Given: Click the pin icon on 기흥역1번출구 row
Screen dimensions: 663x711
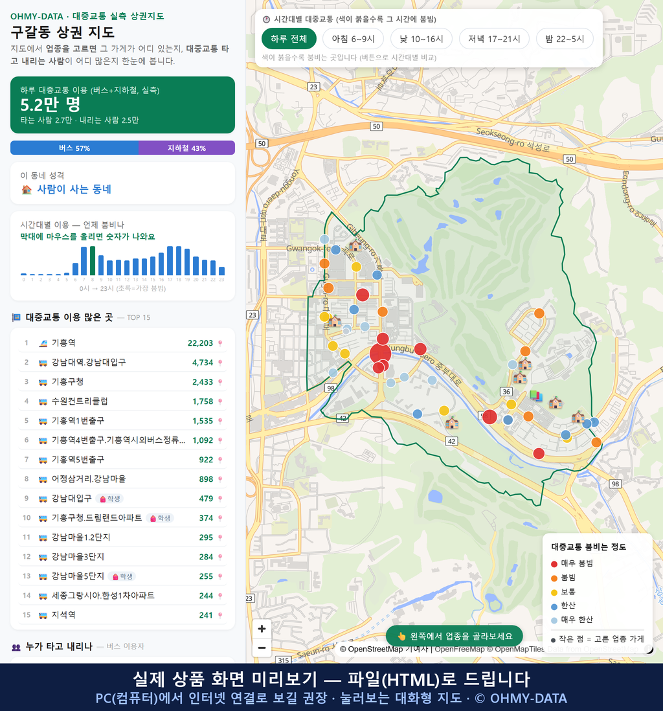Looking at the screenshot, I should (220, 422).
